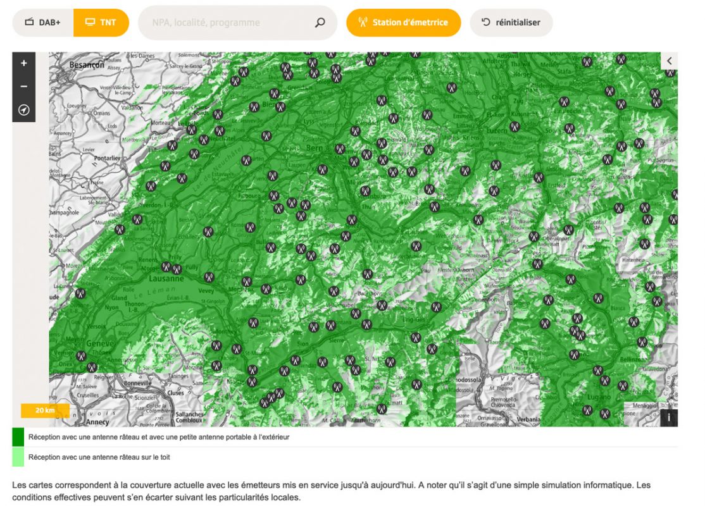This screenshot has height=506, width=705.
Task: Activate the geolocation compass button
Action: point(24,109)
